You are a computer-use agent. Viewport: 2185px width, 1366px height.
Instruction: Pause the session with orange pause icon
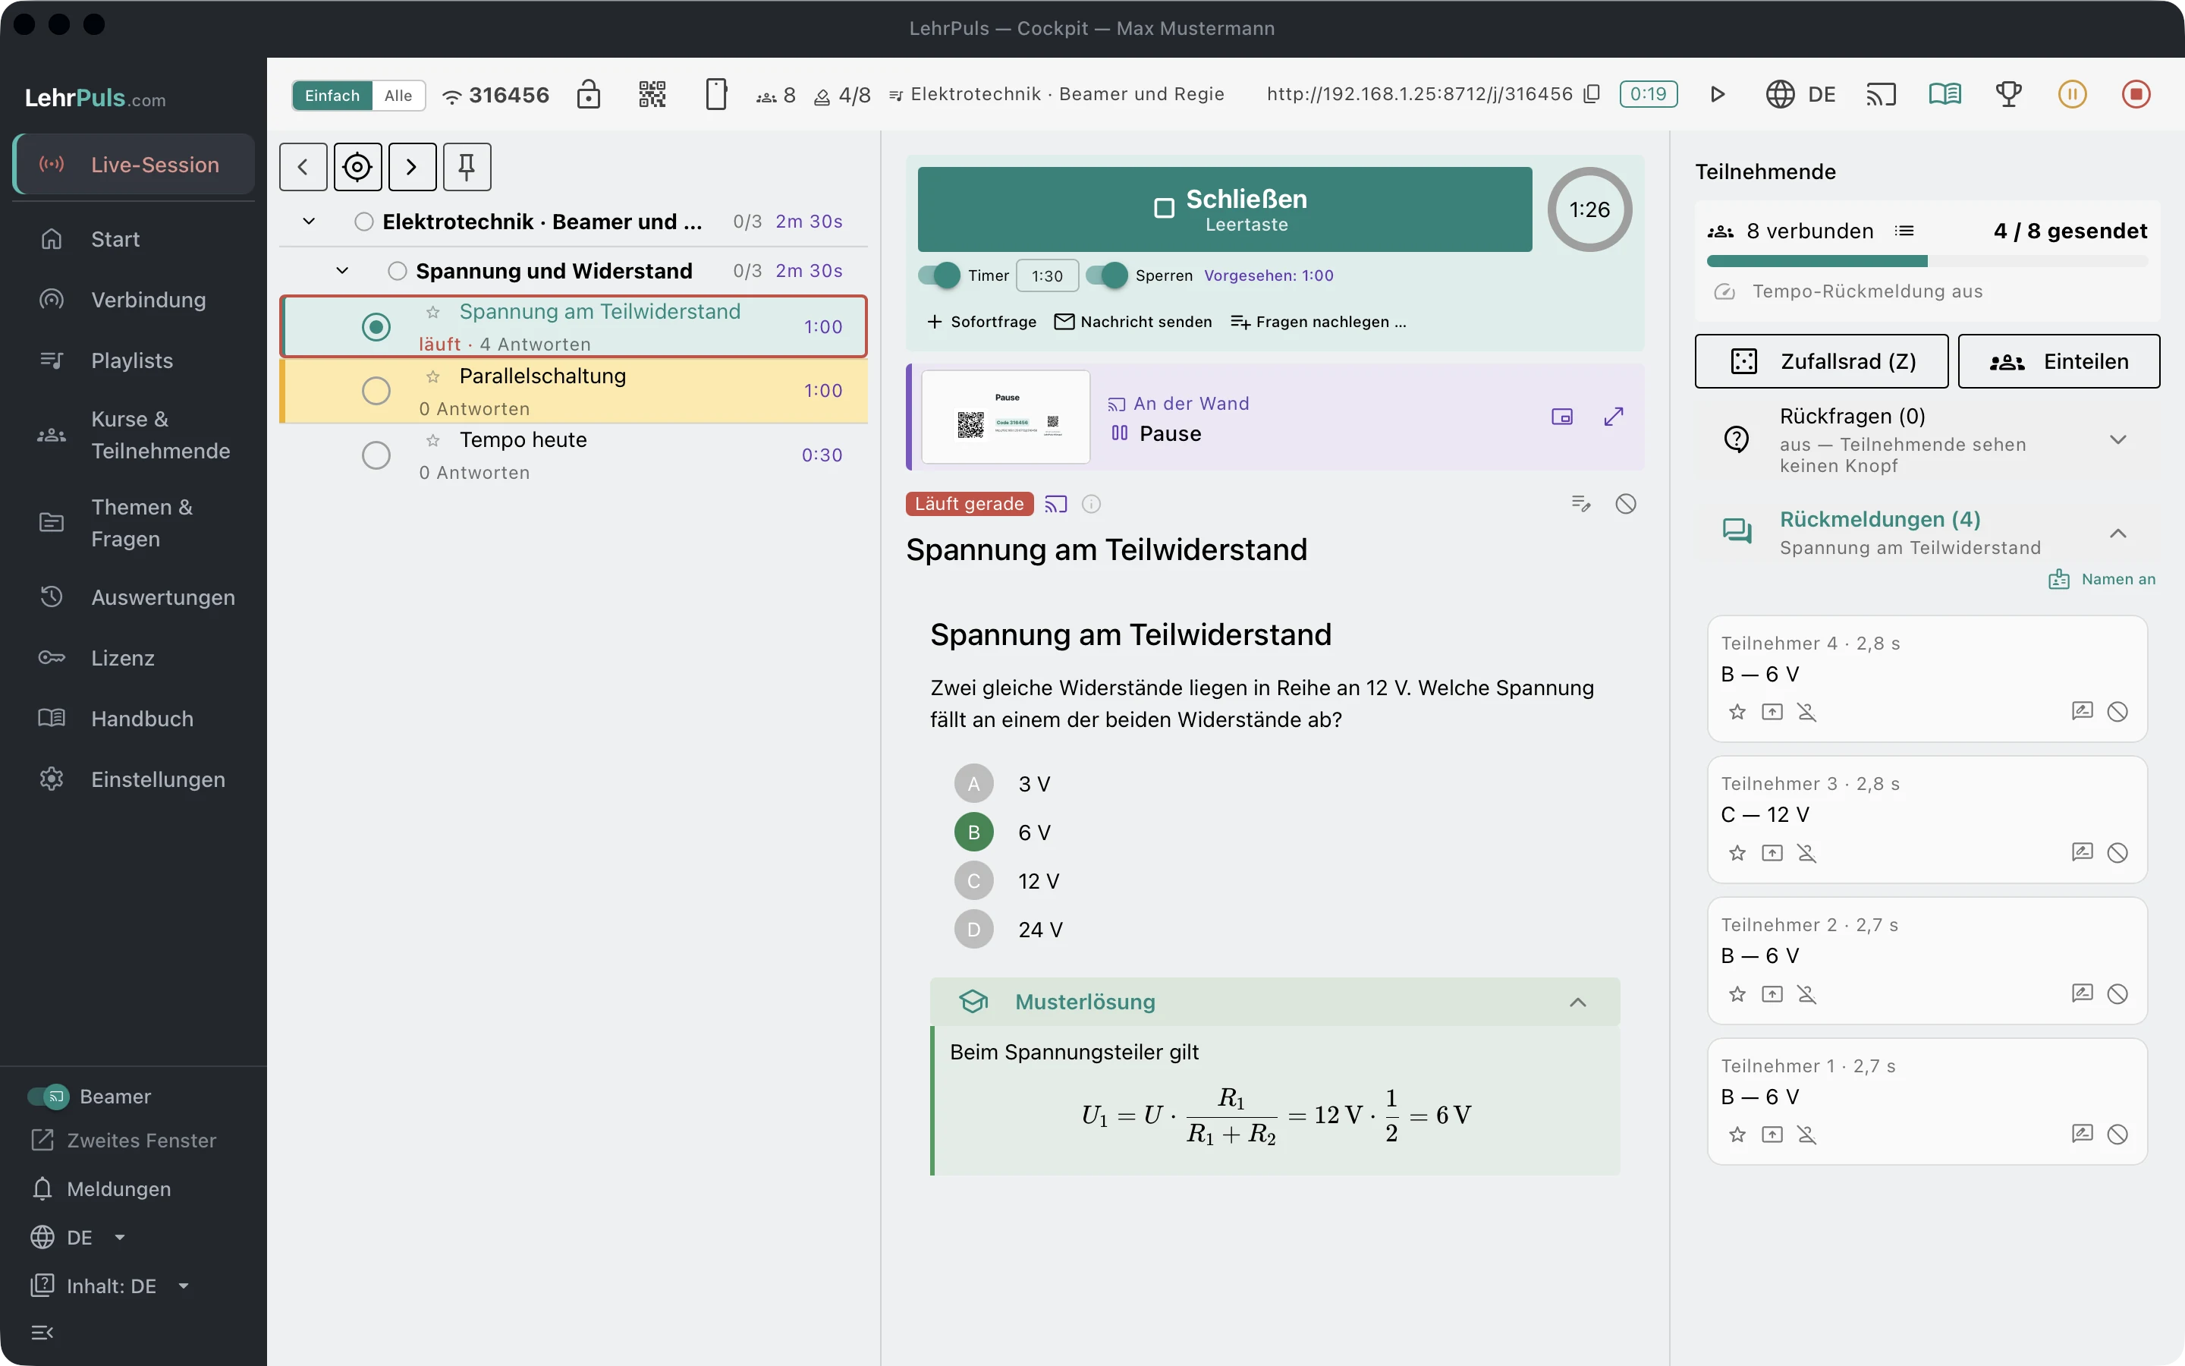coord(2072,94)
